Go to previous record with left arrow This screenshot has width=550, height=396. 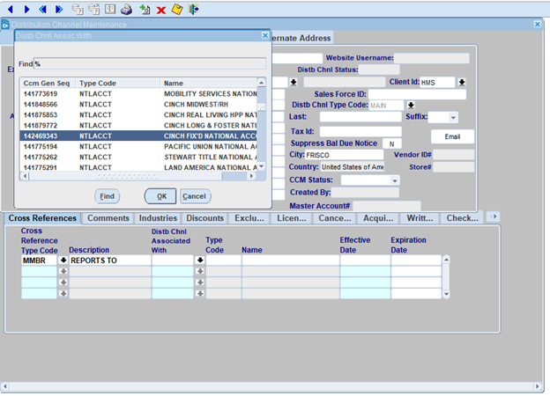point(11,10)
